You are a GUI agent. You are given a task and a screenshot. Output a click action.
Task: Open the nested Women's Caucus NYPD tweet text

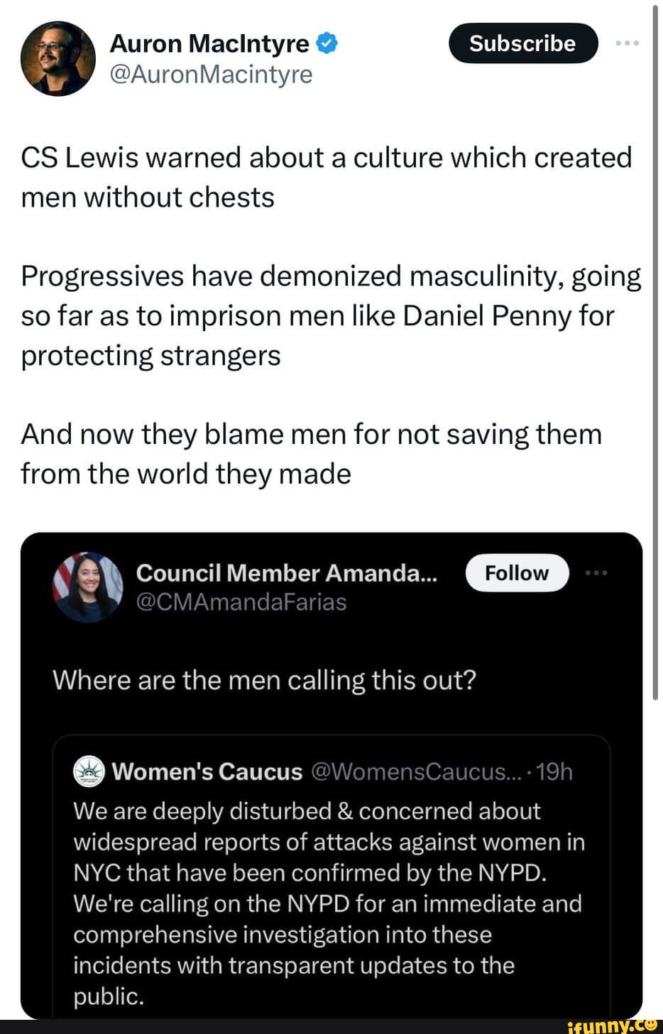(x=328, y=903)
